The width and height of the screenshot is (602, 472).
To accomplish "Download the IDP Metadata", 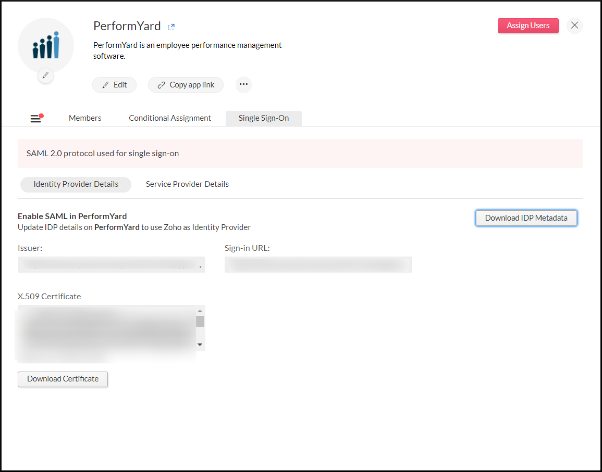I will coord(526,218).
